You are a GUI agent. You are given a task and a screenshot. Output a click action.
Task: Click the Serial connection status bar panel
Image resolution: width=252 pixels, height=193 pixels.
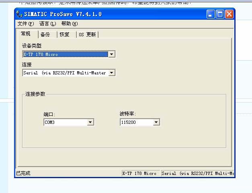[197, 173]
